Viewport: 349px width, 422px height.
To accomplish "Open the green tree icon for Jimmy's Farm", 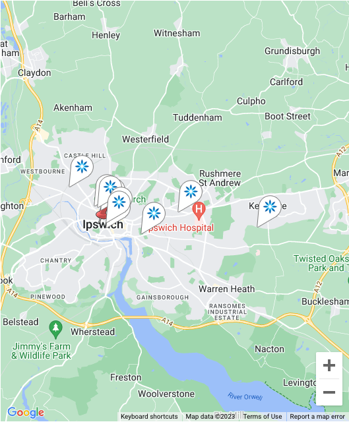I will pyautogui.click(x=55, y=330).
